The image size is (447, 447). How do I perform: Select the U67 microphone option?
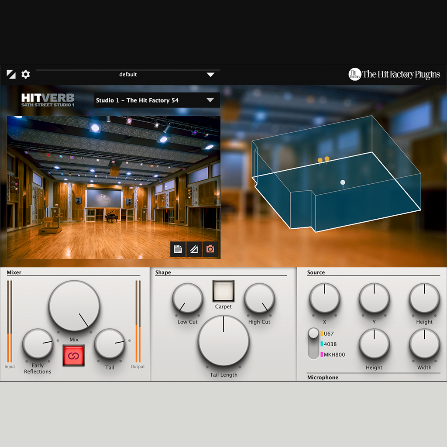click(327, 334)
